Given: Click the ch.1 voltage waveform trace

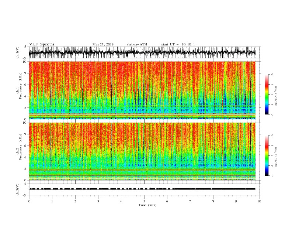Looking at the screenshot, I should pos(142,52).
